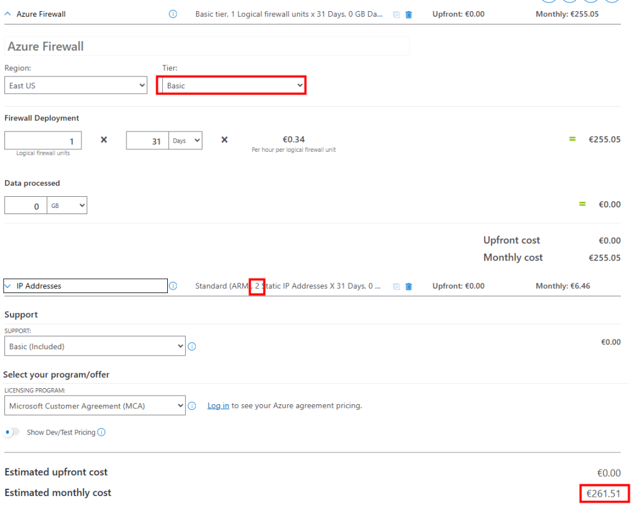The image size is (632, 506).
Task: Click the Data processed amount field
Action: pos(25,205)
